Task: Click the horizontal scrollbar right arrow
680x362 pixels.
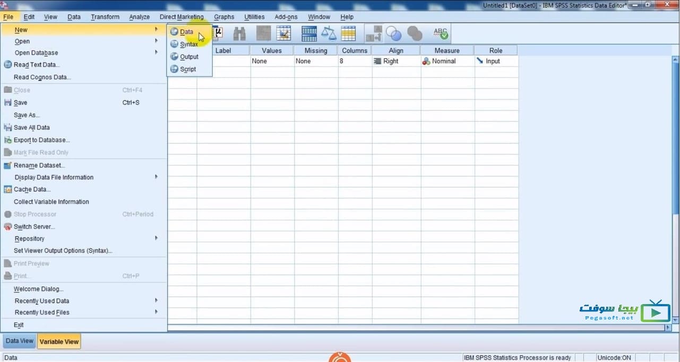Action: 668,328
